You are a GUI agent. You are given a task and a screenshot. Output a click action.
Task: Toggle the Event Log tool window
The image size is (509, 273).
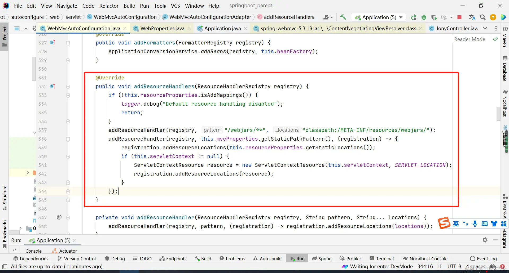[x=483, y=259]
